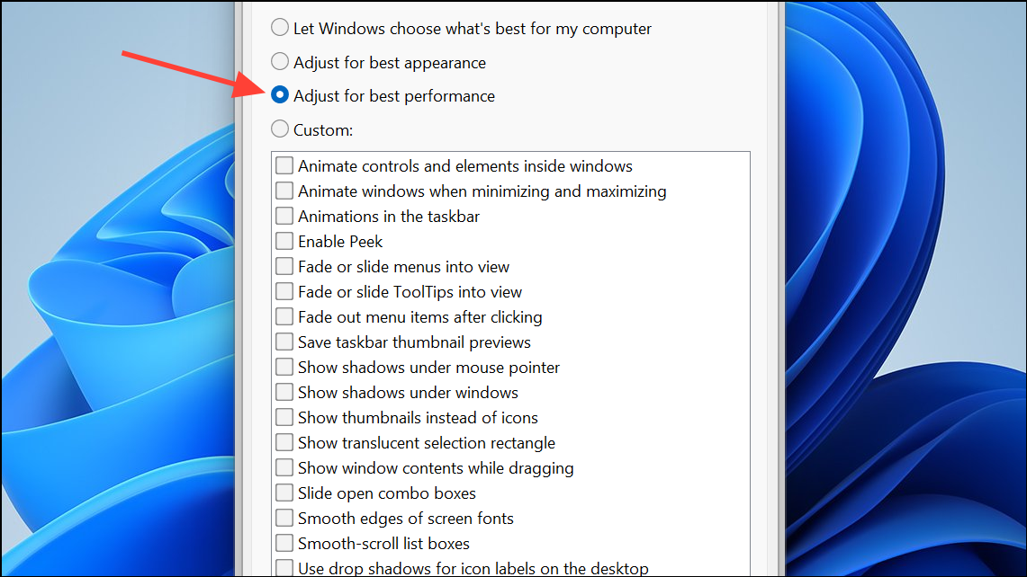Enable 'Save taskbar thumbnail previews'
The height and width of the screenshot is (577, 1027).
(x=284, y=342)
